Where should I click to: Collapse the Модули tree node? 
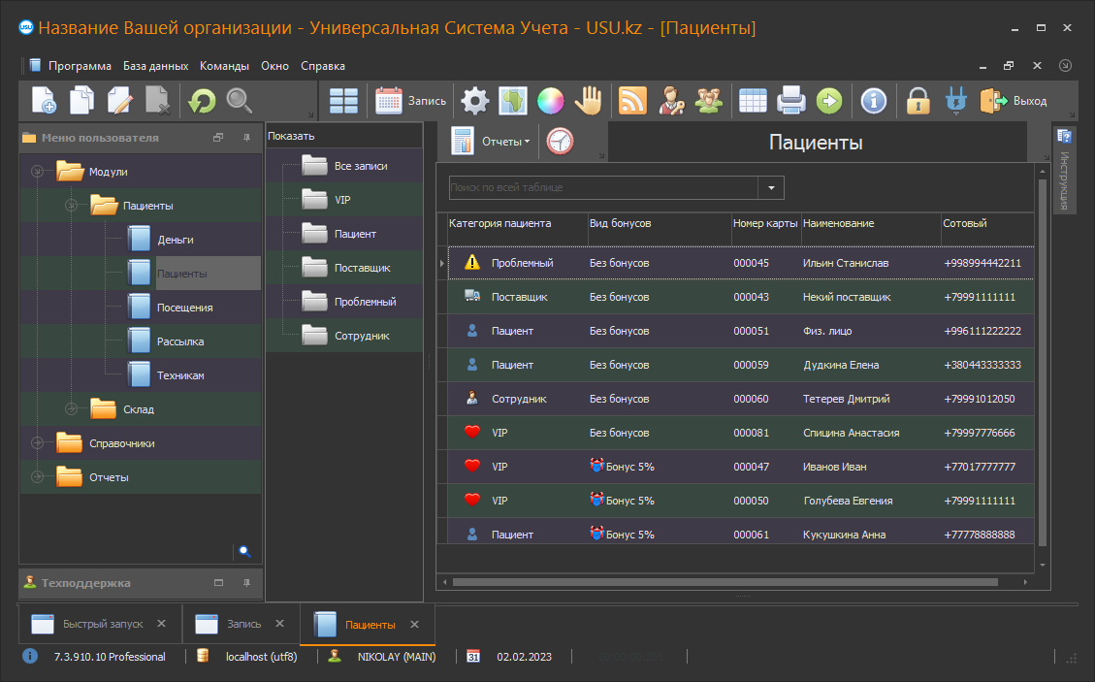pyautogui.click(x=38, y=172)
